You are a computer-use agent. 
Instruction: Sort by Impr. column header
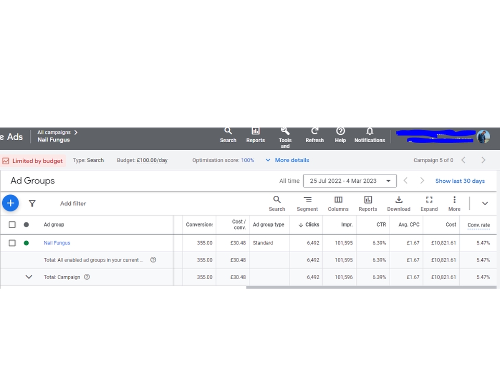tap(347, 224)
